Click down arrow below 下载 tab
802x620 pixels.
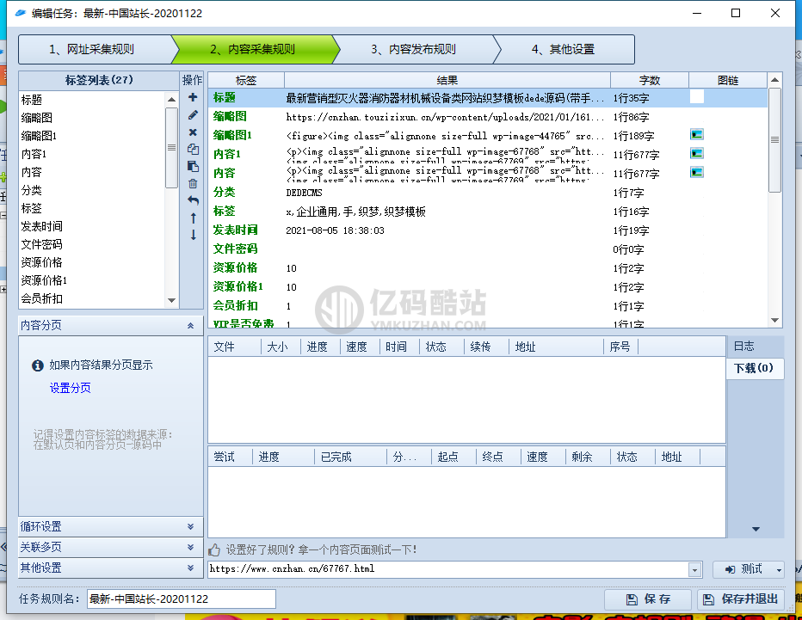(756, 530)
